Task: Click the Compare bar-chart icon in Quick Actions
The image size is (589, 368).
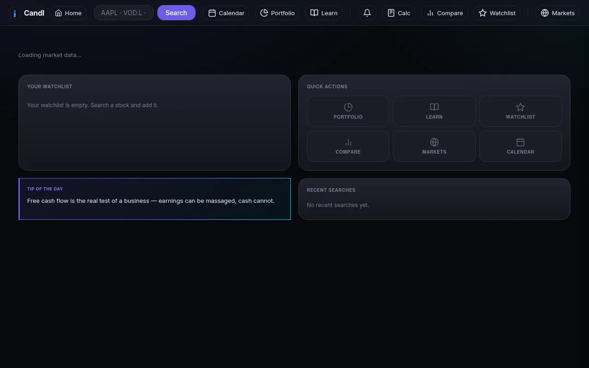Action: coord(348,142)
